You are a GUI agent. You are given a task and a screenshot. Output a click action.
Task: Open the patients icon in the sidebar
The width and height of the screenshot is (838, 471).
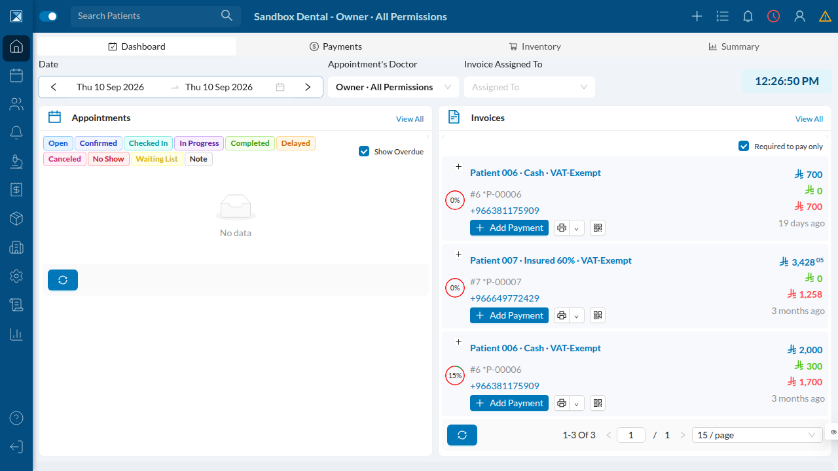[16, 104]
